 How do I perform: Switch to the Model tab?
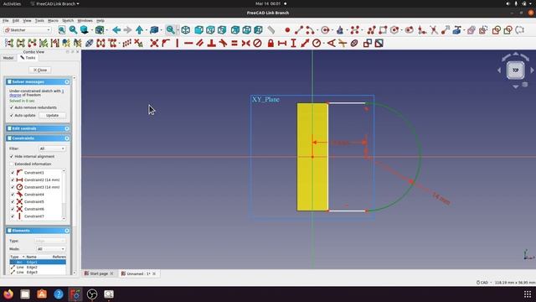(x=8, y=58)
